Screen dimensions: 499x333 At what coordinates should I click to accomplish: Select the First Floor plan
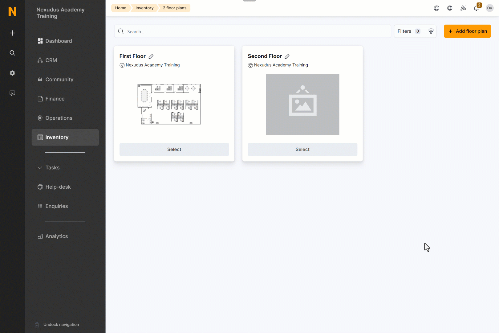coord(174,150)
